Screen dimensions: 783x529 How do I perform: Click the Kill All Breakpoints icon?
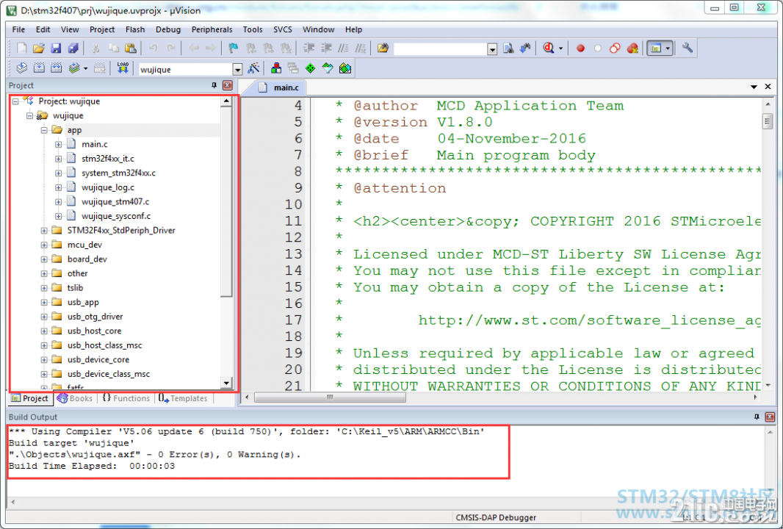632,48
